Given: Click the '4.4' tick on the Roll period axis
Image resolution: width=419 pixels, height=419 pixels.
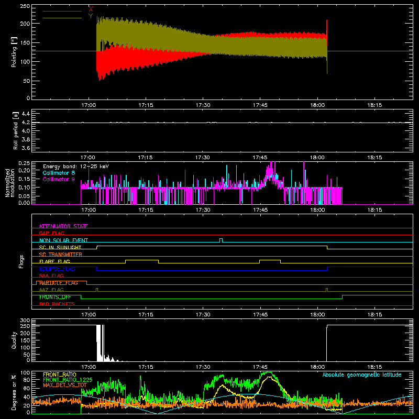Looking at the screenshot, I should [x=26, y=114].
